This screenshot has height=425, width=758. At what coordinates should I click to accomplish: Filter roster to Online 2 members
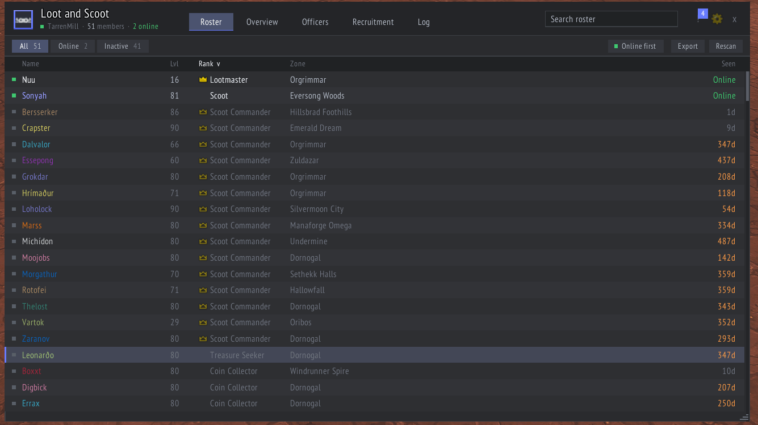[x=73, y=46]
